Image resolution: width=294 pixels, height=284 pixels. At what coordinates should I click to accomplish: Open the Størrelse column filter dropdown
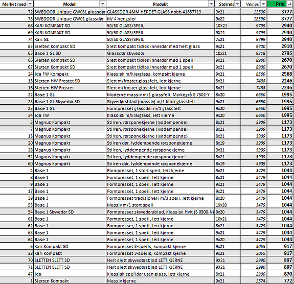tap(238, 4)
